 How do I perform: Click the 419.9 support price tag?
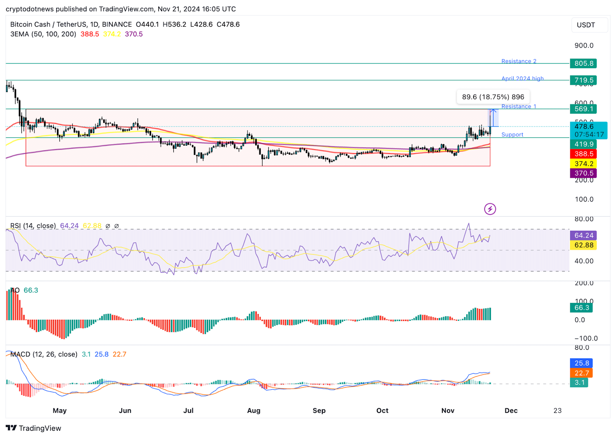coord(583,144)
